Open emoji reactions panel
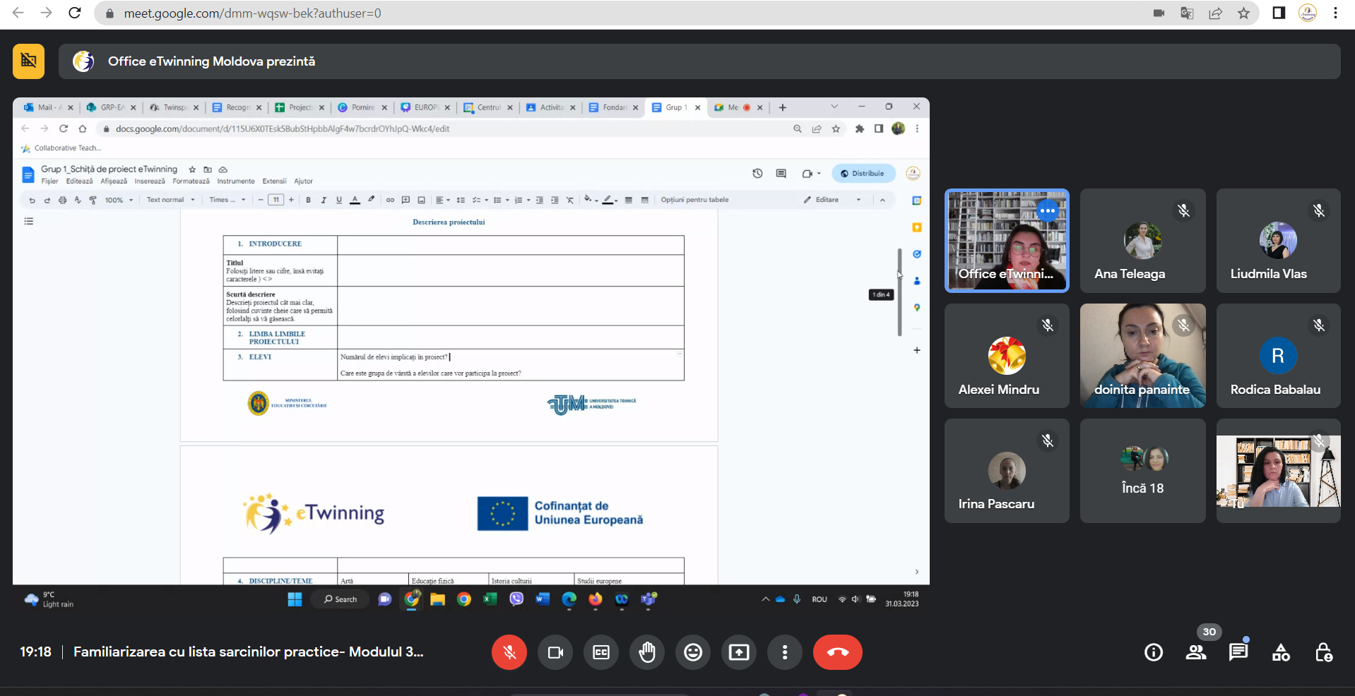 [693, 652]
